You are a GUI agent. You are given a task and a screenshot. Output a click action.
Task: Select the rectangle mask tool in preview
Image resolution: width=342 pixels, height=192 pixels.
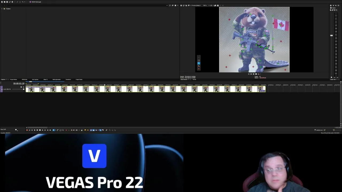pos(199,61)
